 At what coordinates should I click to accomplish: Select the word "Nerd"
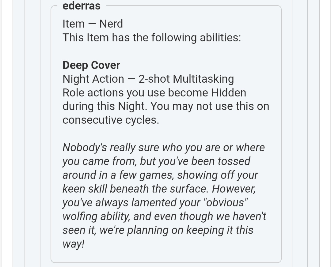point(111,24)
